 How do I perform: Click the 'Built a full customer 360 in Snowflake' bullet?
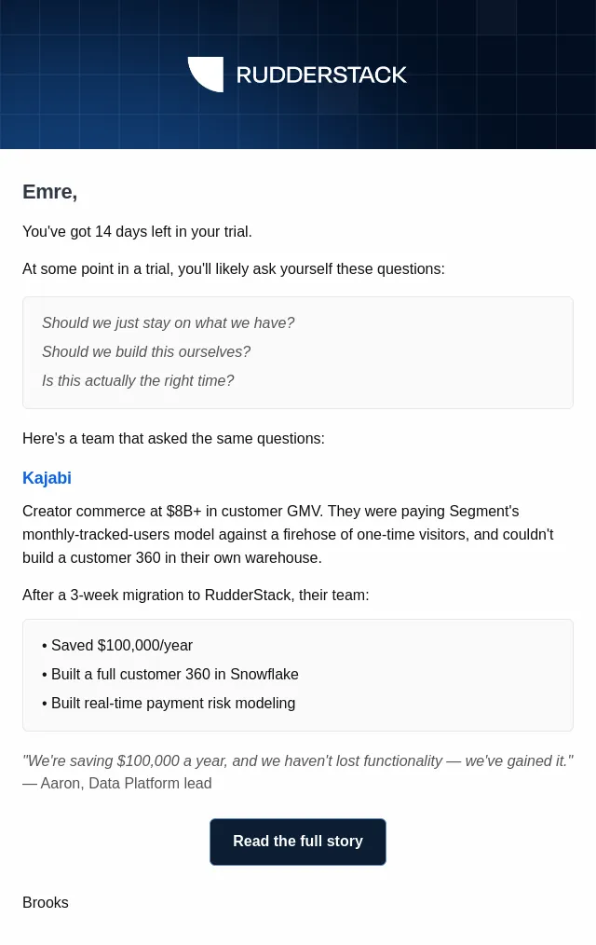pyautogui.click(x=170, y=675)
